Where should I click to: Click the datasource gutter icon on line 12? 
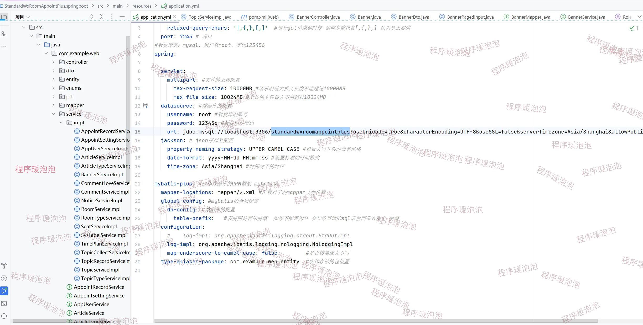click(145, 106)
